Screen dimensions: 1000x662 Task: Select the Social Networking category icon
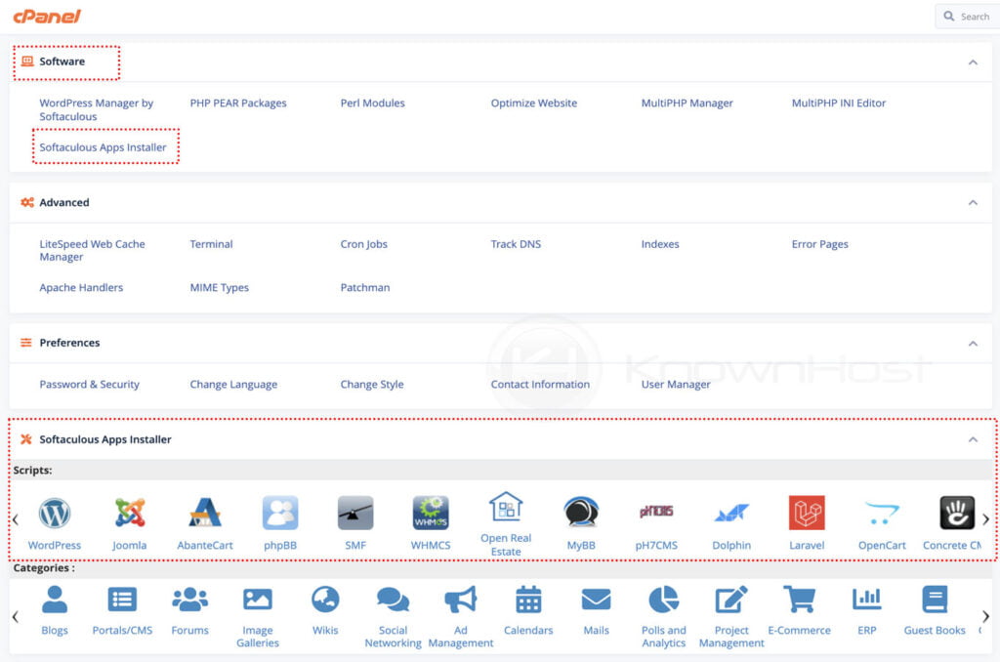click(x=393, y=600)
